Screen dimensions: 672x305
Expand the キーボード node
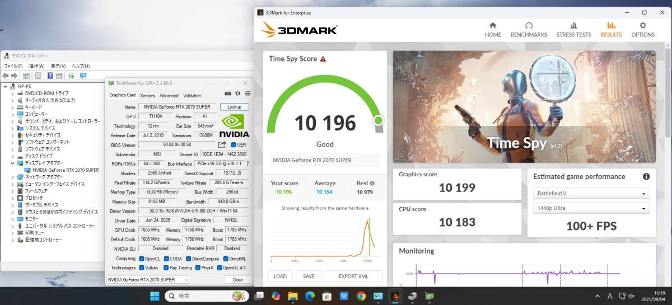13,107
